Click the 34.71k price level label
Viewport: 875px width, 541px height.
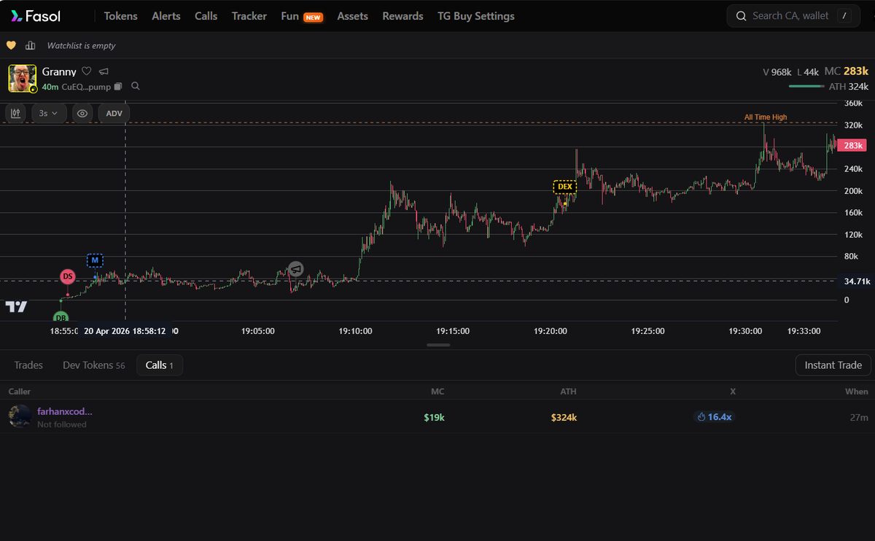click(x=857, y=281)
